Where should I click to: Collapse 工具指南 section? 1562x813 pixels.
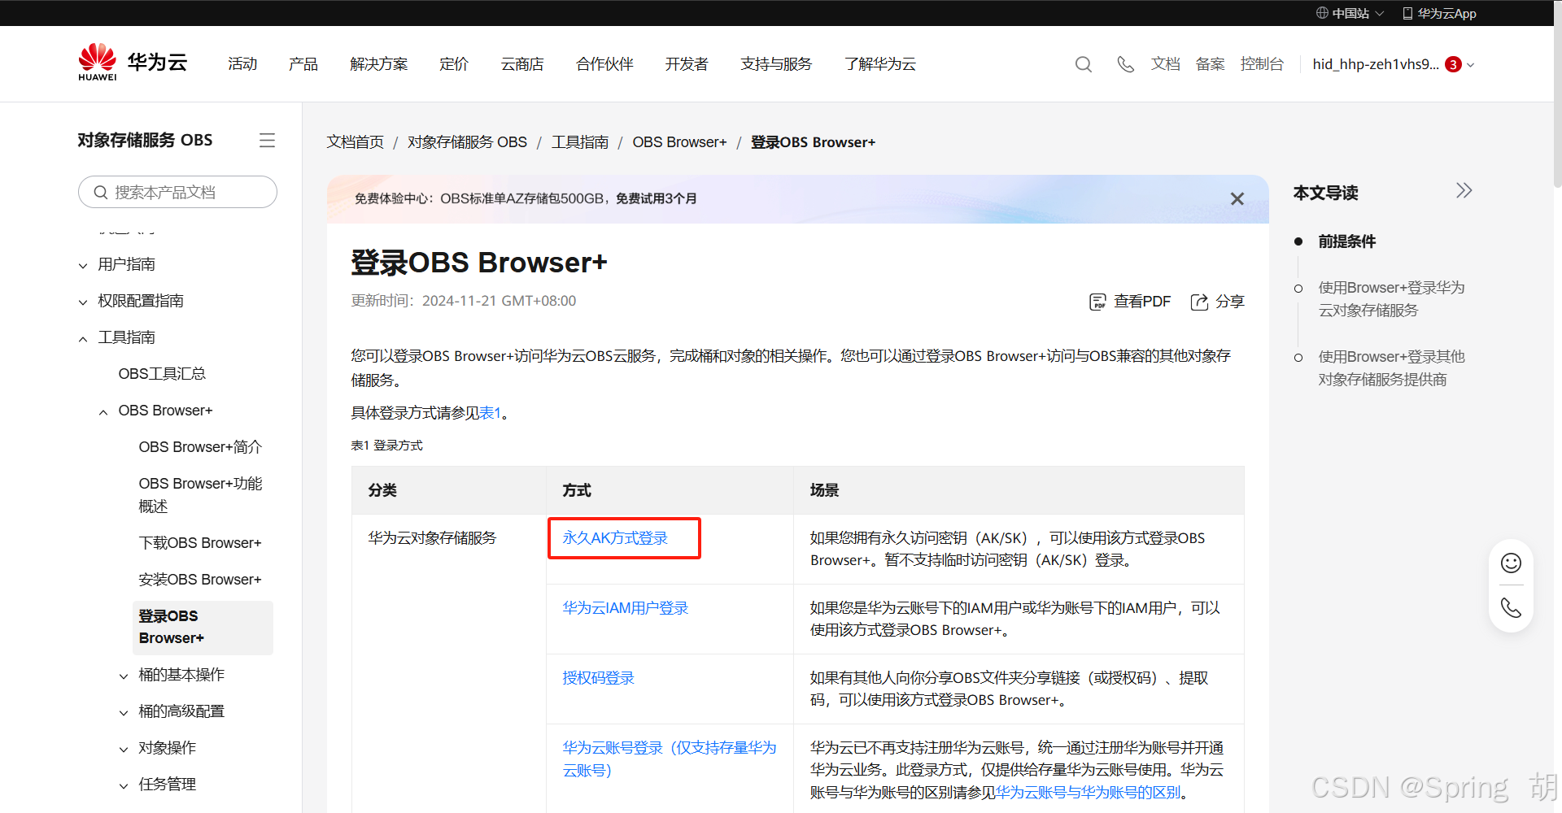click(83, 338)
